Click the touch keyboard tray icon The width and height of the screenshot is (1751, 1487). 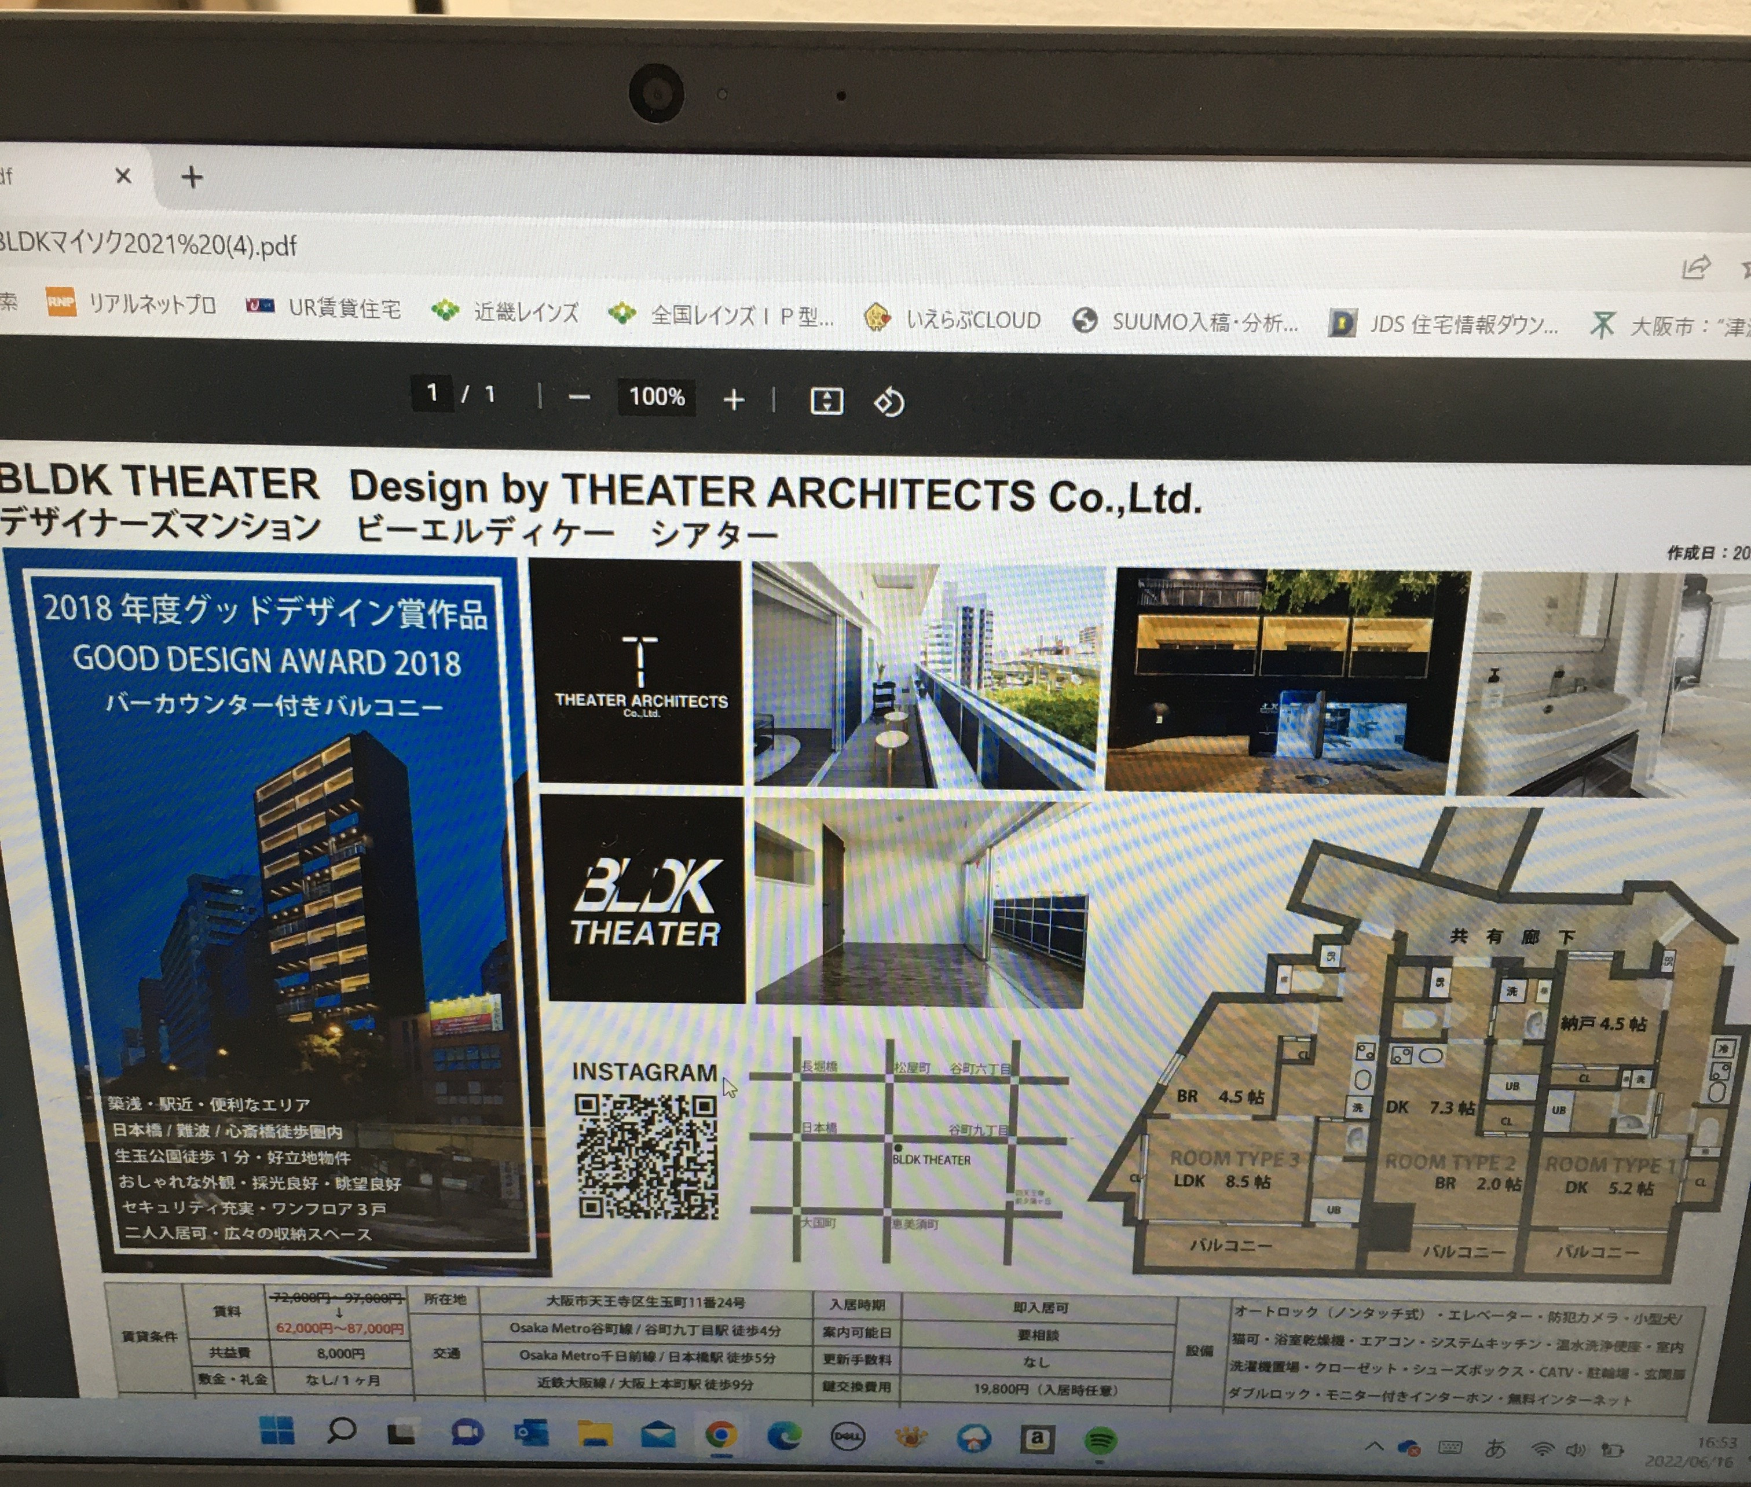point(1450,1448)
